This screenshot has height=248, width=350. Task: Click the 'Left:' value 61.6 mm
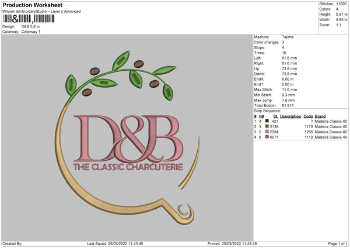pos(289,58)
